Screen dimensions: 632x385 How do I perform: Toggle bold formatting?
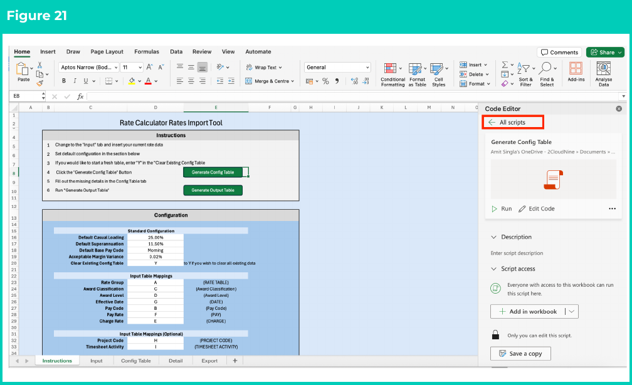pos(64,81)
